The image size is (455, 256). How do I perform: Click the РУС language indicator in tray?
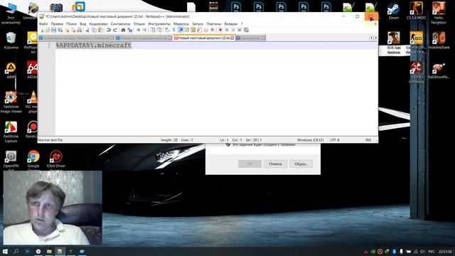click(x=432, y=252)
